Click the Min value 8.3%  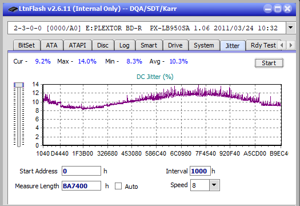click(x=134, y=61)
